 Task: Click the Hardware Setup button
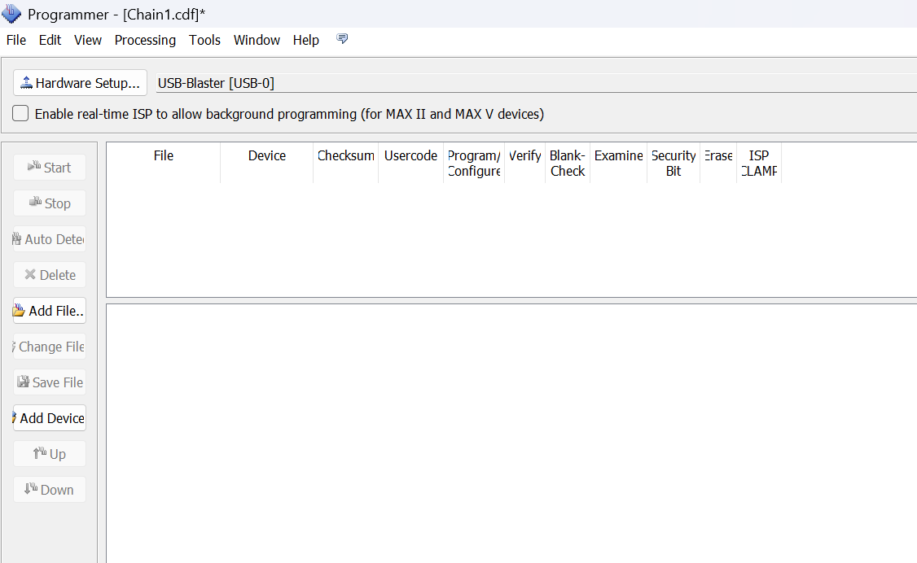pyautogui.click(x=80, y=83)
